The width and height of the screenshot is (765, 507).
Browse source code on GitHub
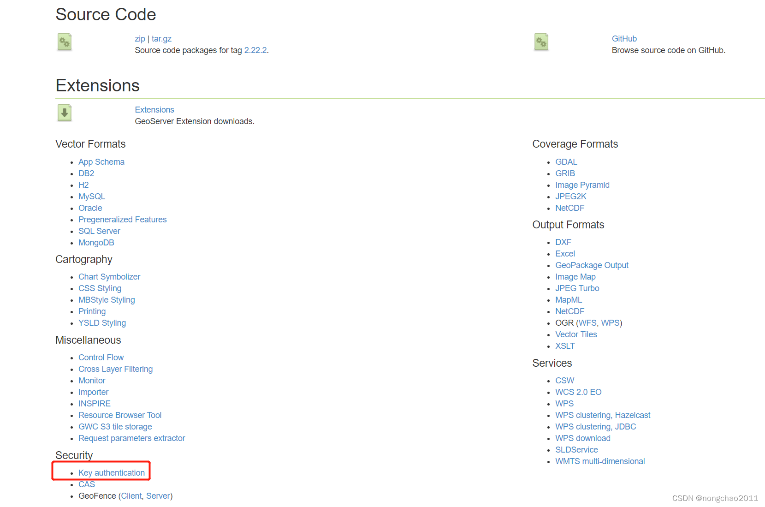(624, 39)
